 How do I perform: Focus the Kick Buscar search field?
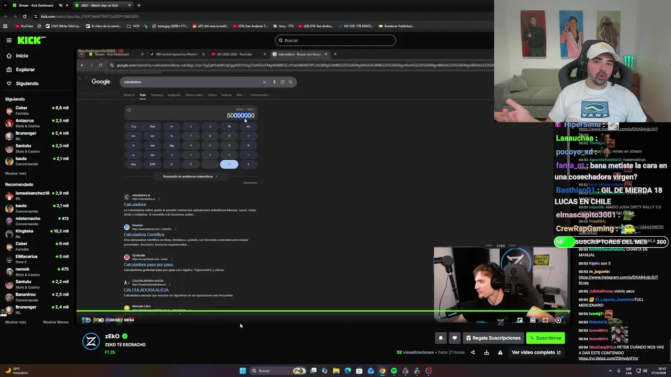[x=335, y=40]
